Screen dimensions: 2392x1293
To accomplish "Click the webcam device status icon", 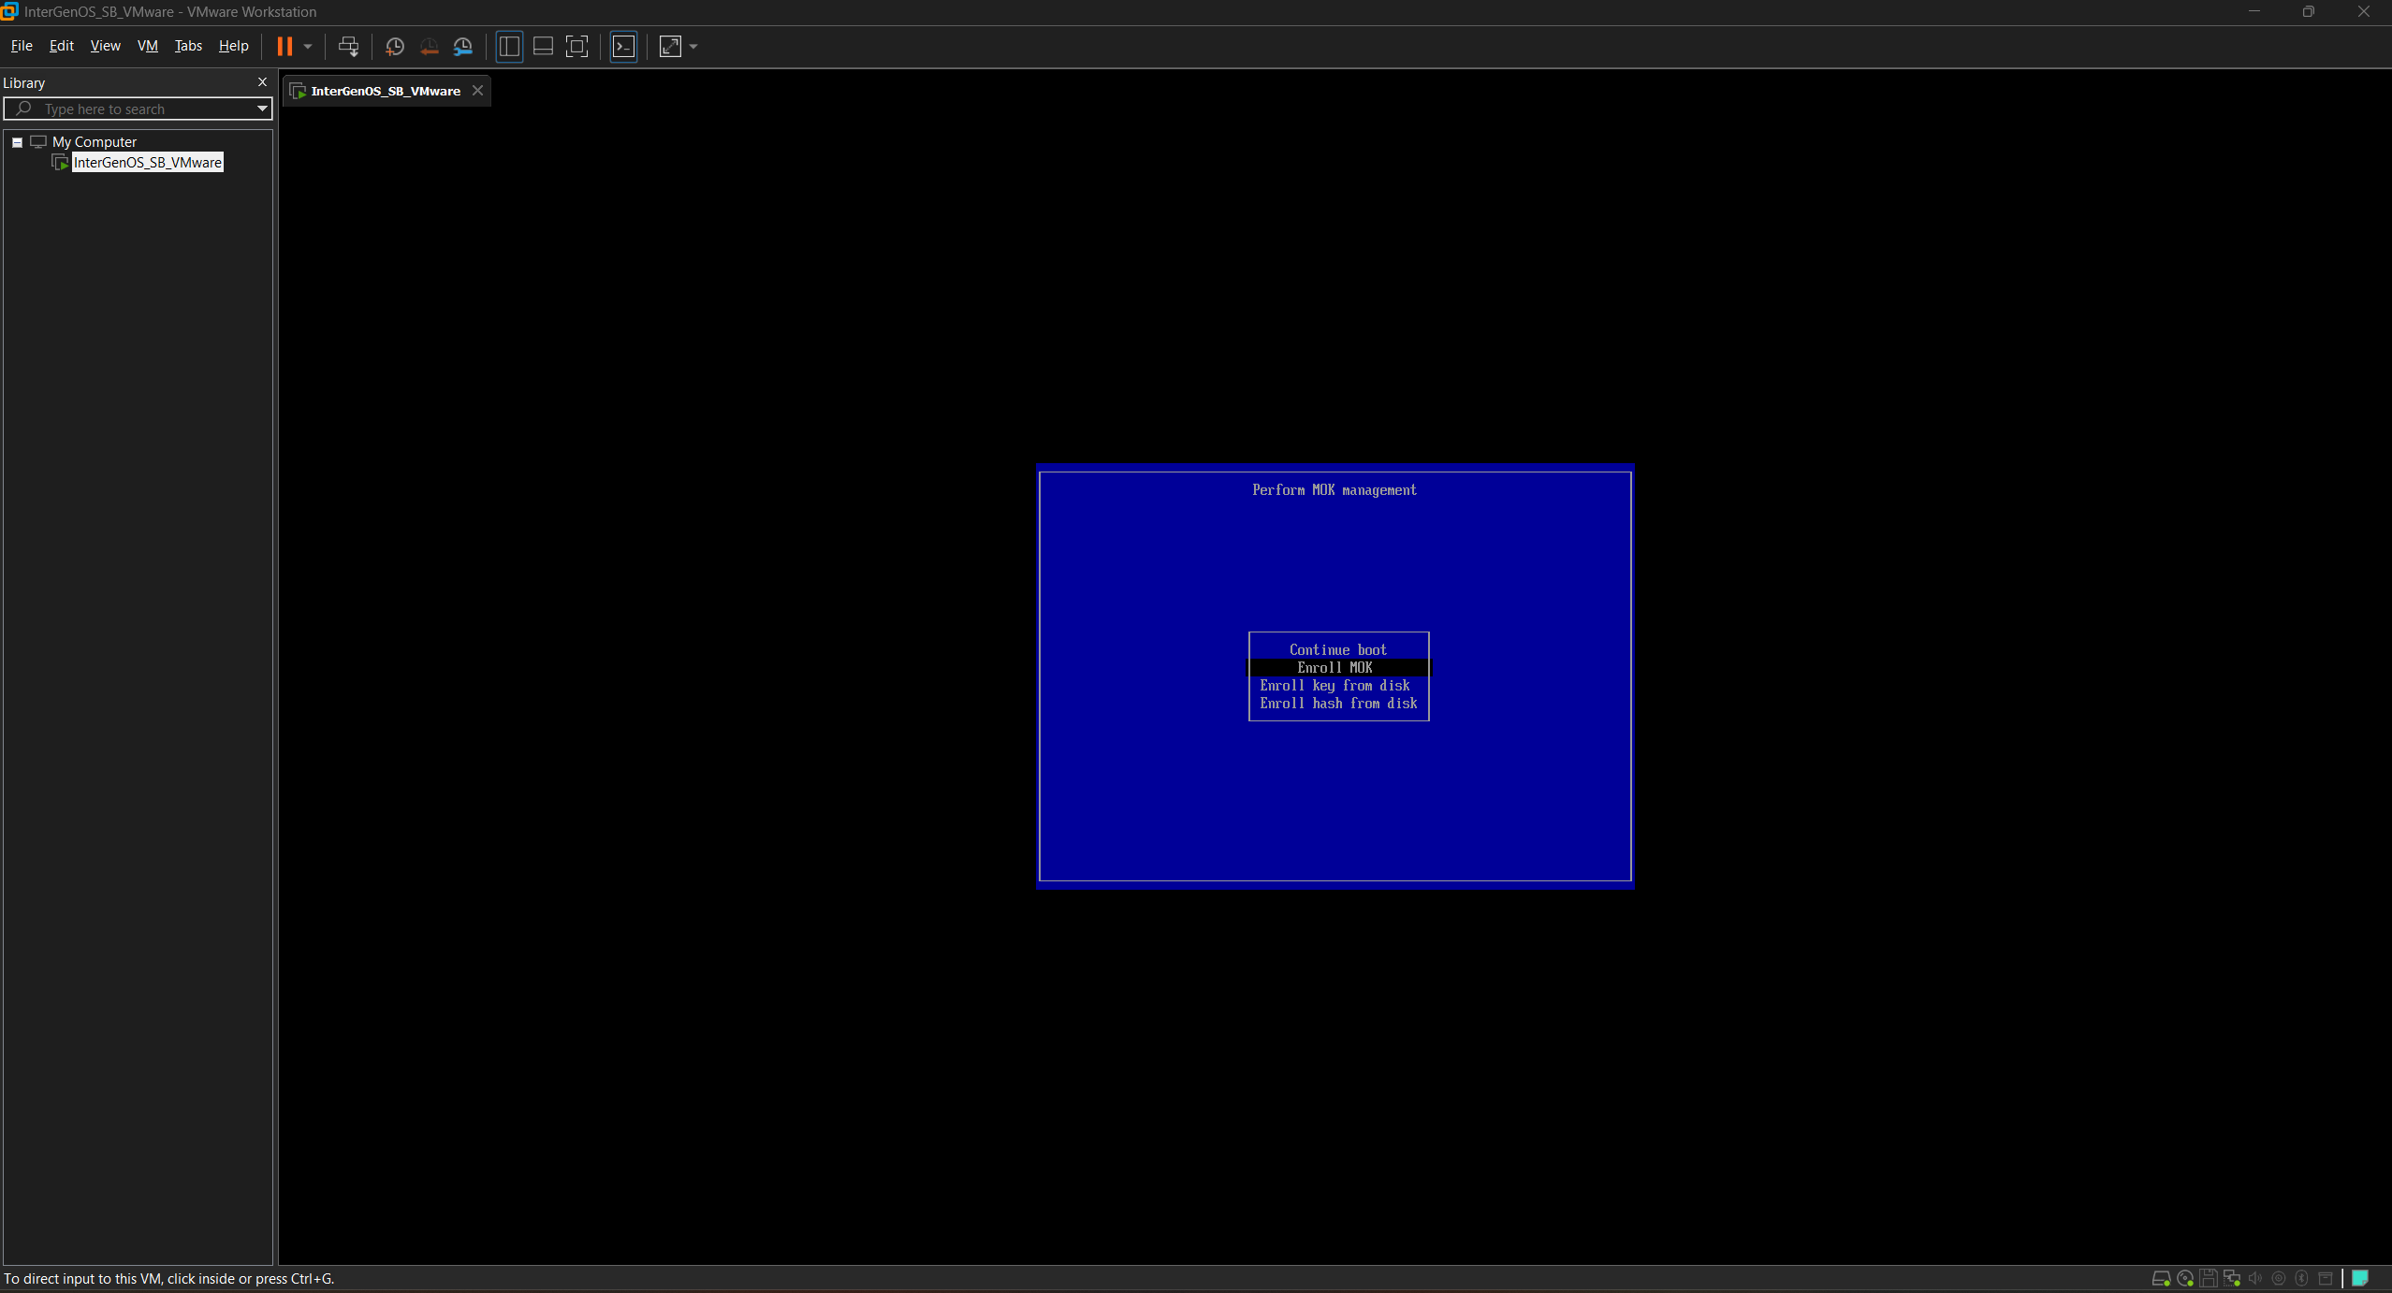I will 2279,1278.
